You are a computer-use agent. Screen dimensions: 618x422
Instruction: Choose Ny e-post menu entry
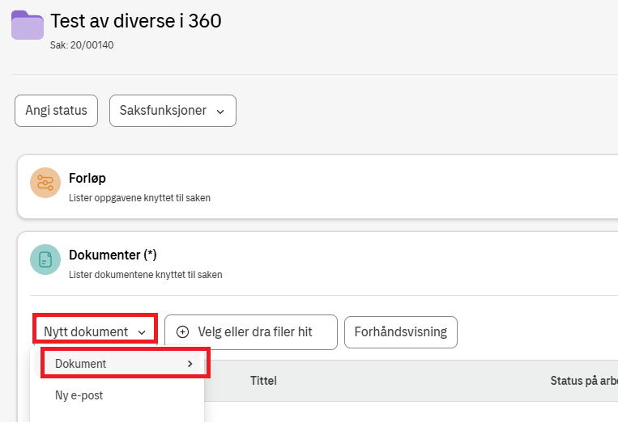pyautogui.click(x=79, y=395)
